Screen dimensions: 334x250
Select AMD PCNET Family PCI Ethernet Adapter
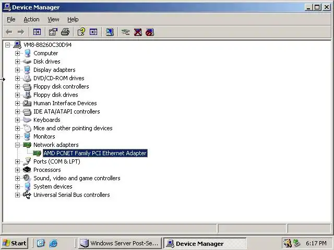tap(95, 153)
